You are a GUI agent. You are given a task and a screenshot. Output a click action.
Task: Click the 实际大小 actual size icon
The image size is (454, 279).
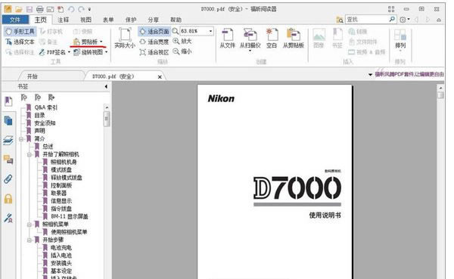point(125,38)
